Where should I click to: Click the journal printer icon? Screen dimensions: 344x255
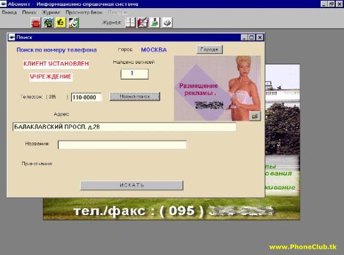point(167,22)
